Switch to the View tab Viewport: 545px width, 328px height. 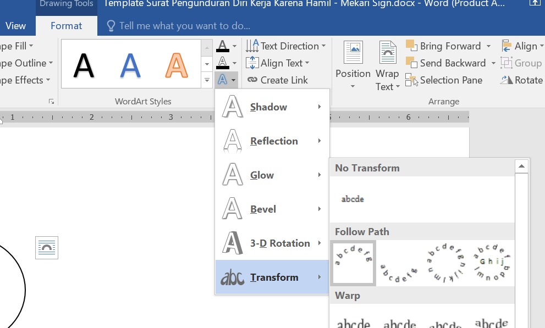coord(15,25)
